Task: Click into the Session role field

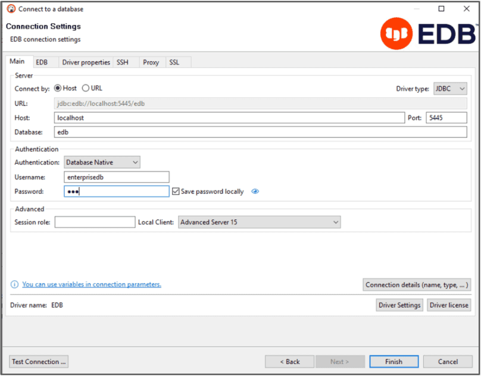Action: [95, 222]
